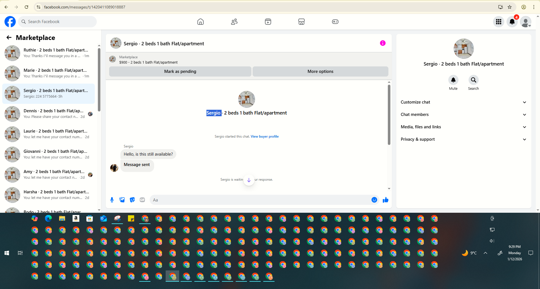
Task: Open Task View on the taskbar
Action: coord(20,253)
